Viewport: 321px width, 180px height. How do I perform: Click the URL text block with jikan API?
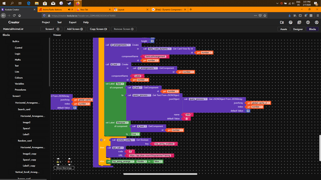pyautogui.click(x=150, y=155)
